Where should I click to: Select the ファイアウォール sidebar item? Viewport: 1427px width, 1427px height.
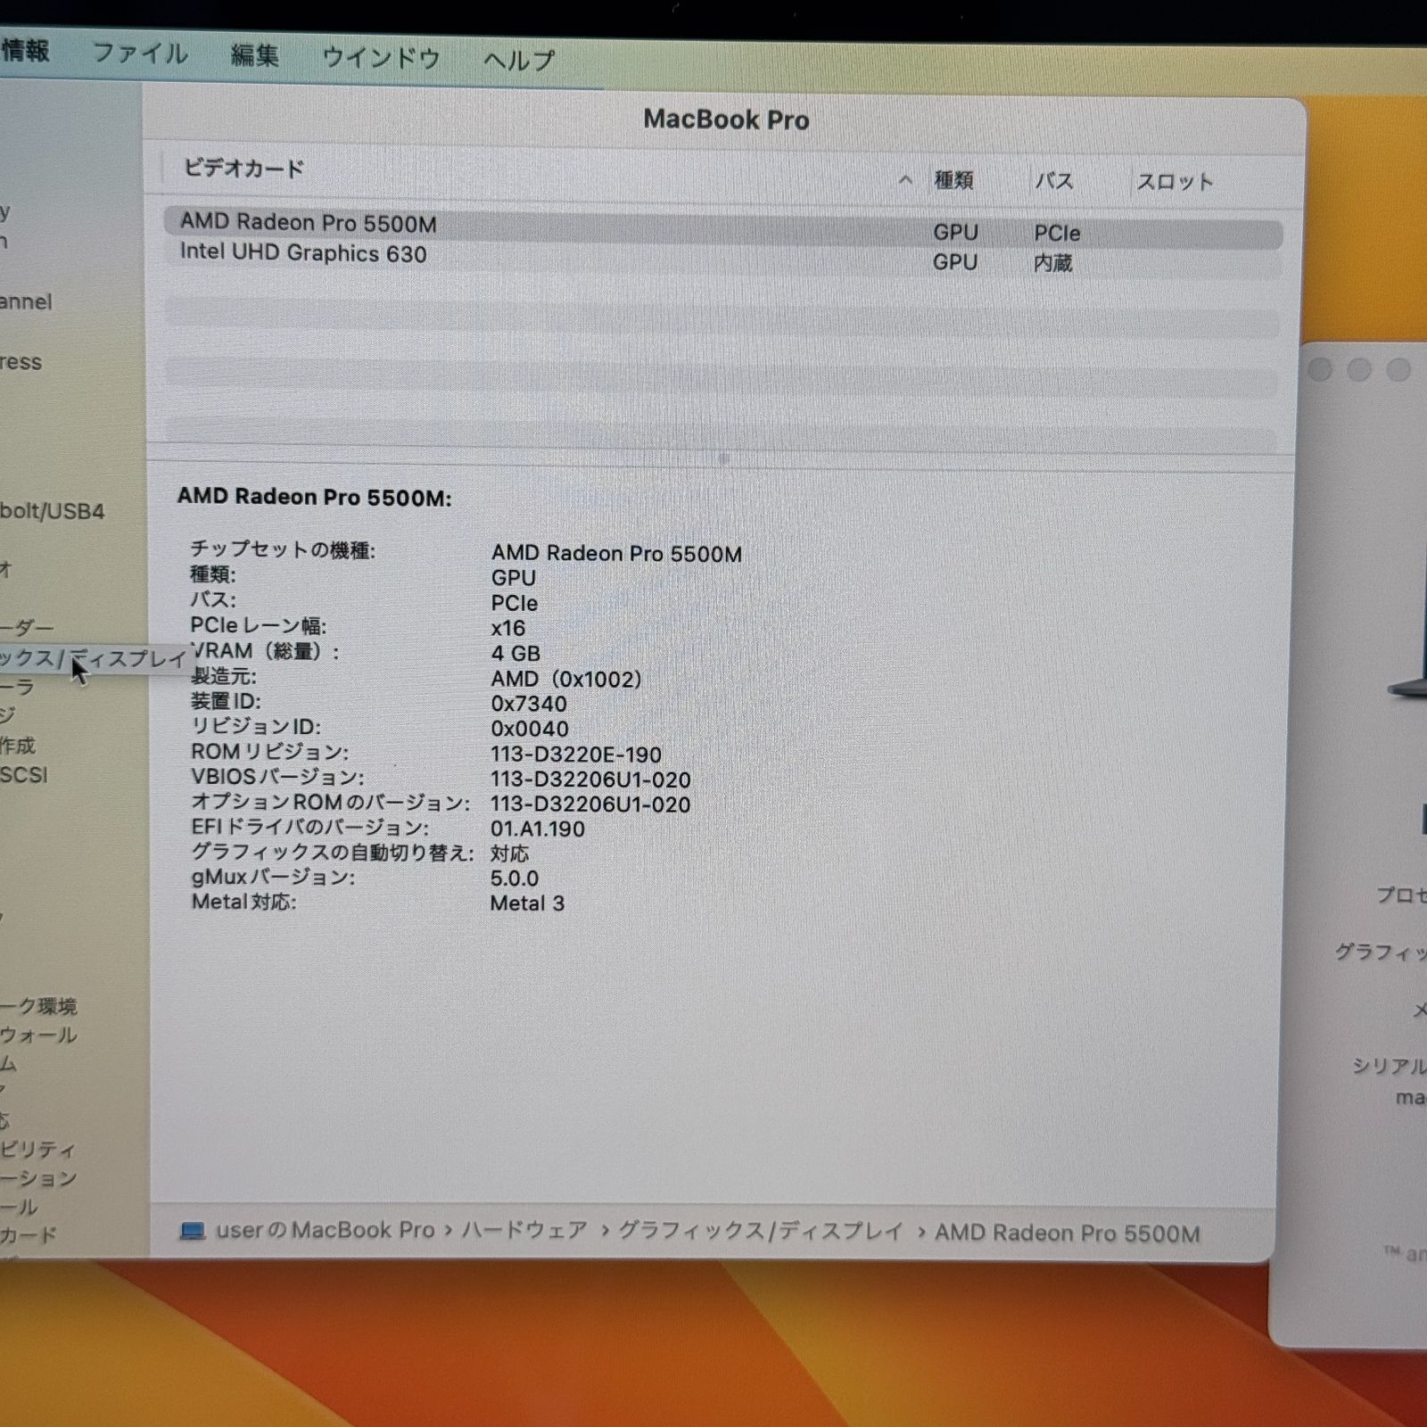[x=38, y=1035]
